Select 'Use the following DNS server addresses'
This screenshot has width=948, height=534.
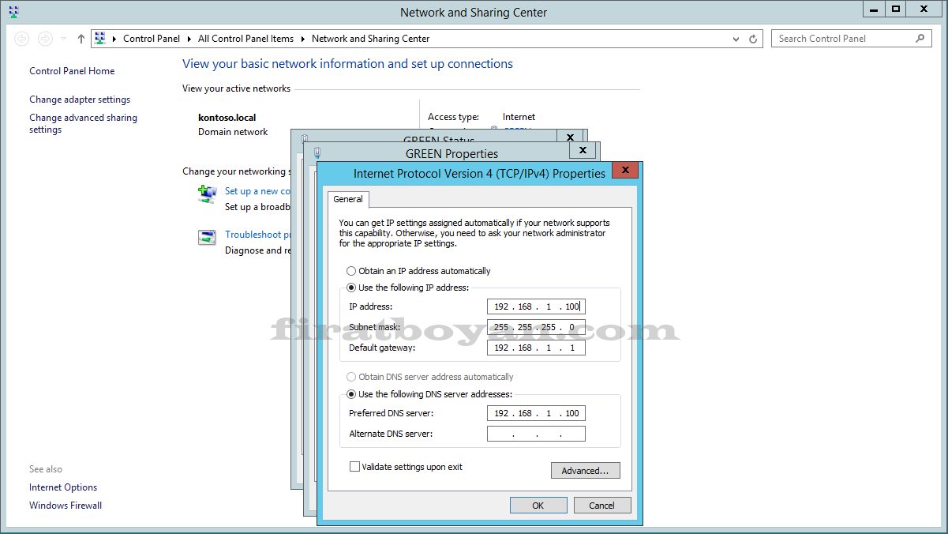click(x=352, y=394)
